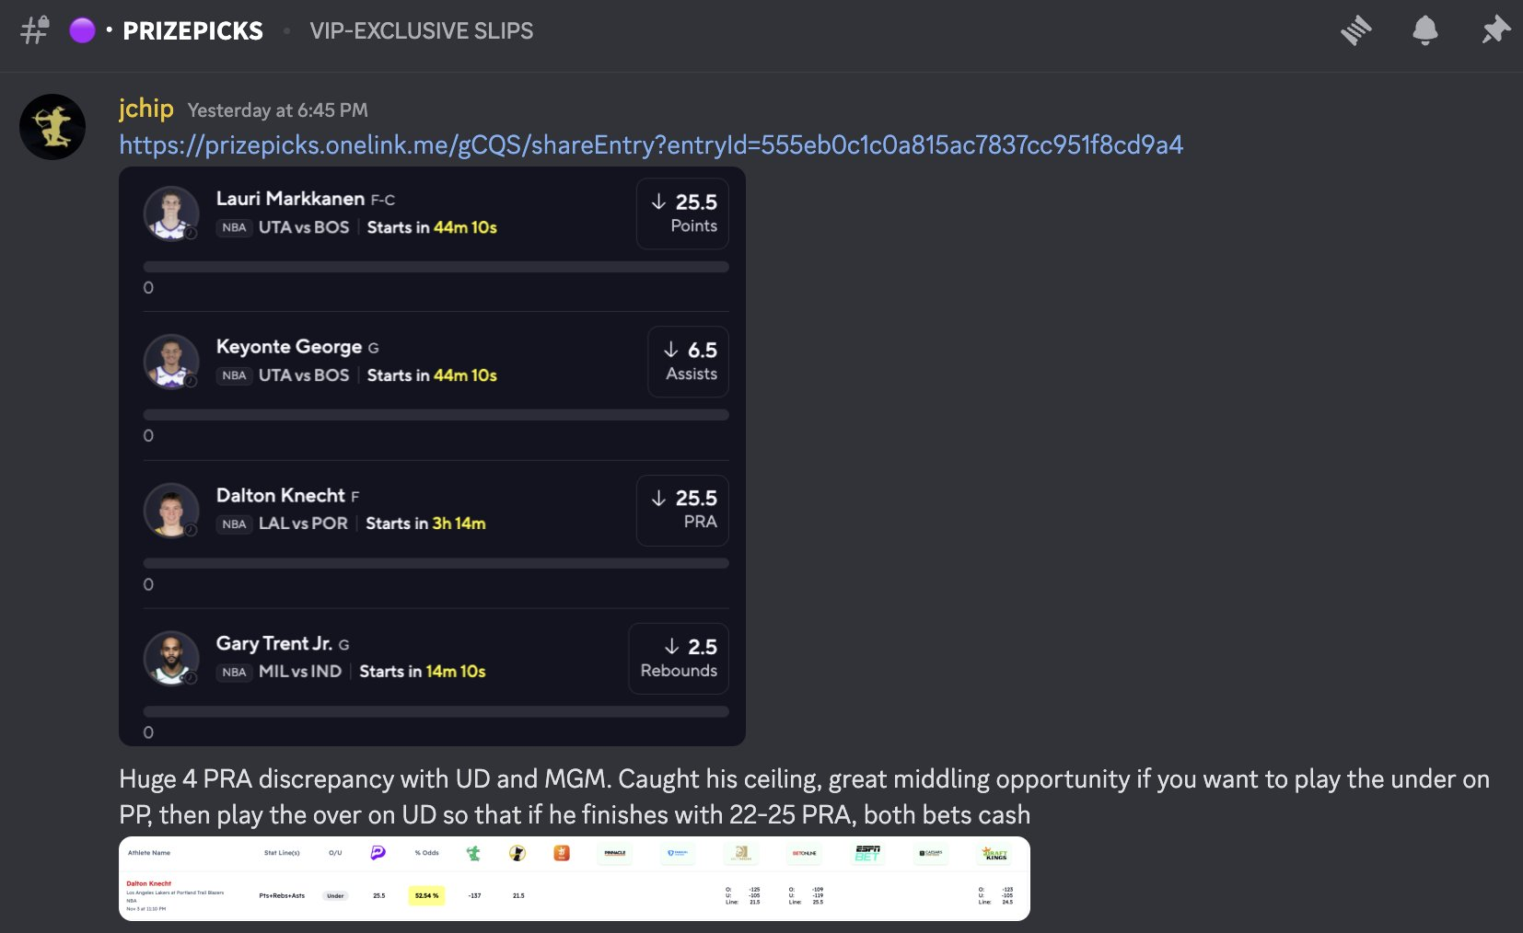The width and height of the screenshot is (1523, 933).
Task: Click jchip's profile avatar
Action: coord(52,127)
